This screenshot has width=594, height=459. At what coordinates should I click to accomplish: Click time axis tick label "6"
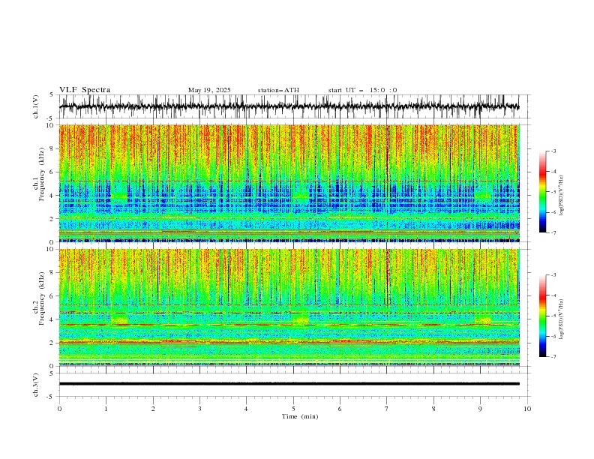coord(340,409)
